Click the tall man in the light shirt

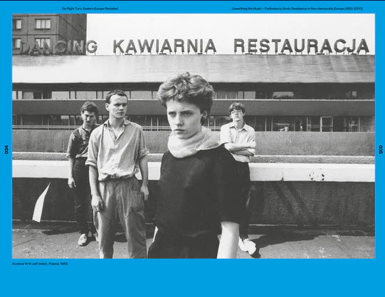(x=118, y=171)
